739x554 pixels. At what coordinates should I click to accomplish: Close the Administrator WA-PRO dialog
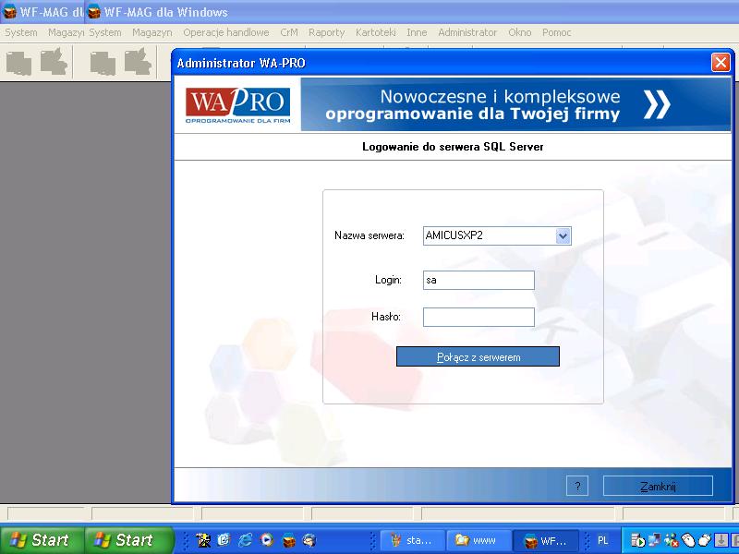pyautogui.click(x=721, y=63)
